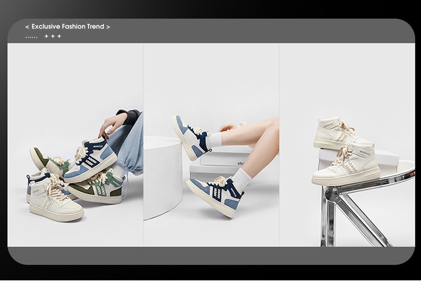Screen dimensions: 421x283
Task: Click the right angle bracket after Trend
Action: (108, 27)
